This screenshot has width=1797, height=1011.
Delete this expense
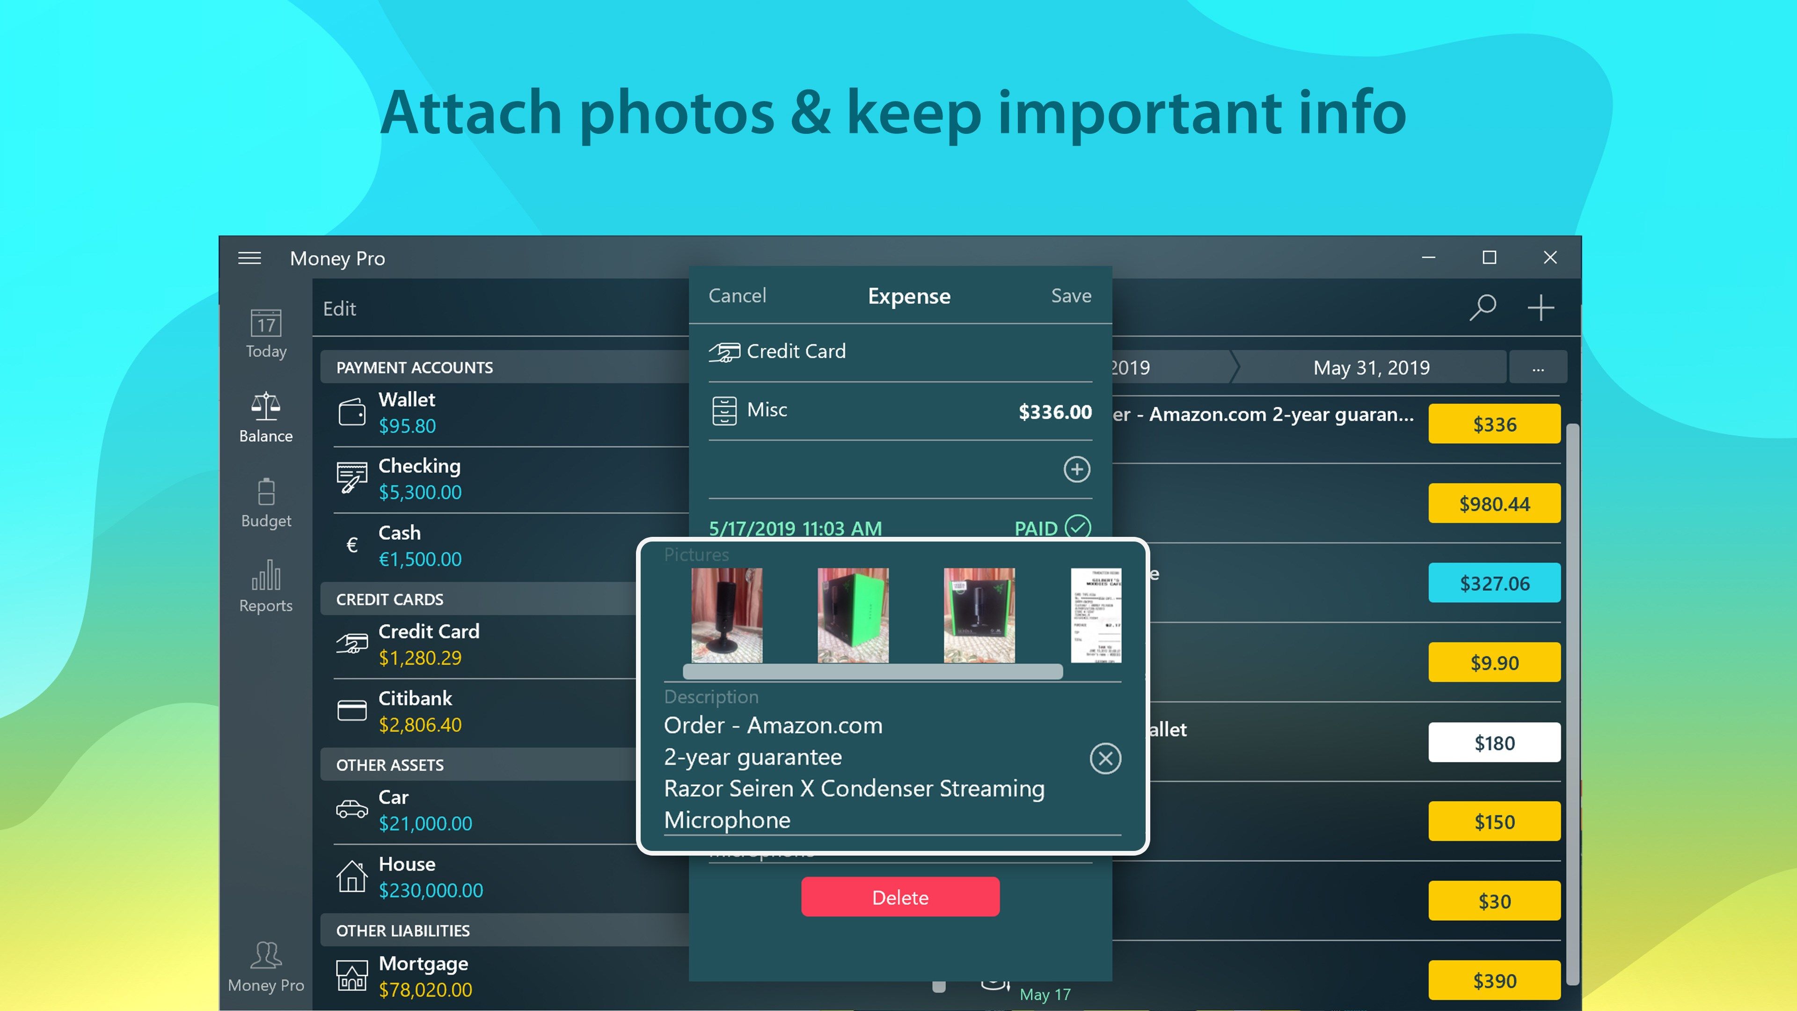point(900,897)
